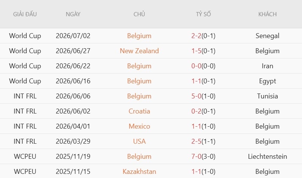Open the Croatia home team link
This screenshot has width=302, height=178.
tap(139, 111)
